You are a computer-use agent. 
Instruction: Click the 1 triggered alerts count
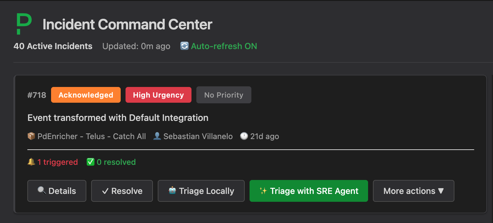coord(57,162)
